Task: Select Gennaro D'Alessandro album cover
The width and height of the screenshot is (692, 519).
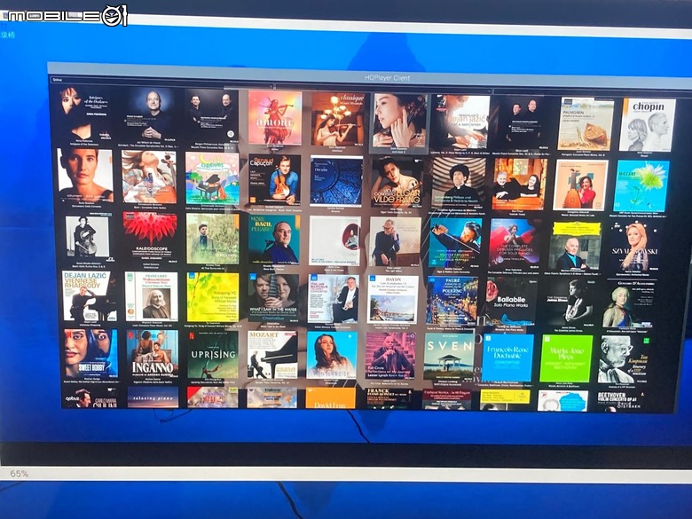Action: 628,303
